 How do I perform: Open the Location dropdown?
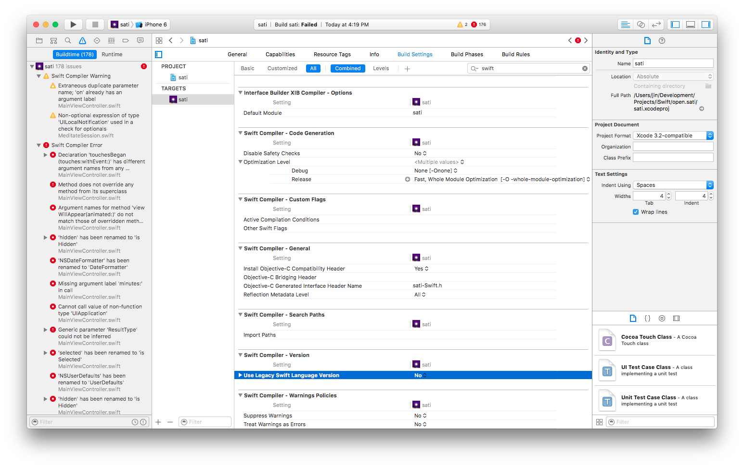[x=673, y=76]
